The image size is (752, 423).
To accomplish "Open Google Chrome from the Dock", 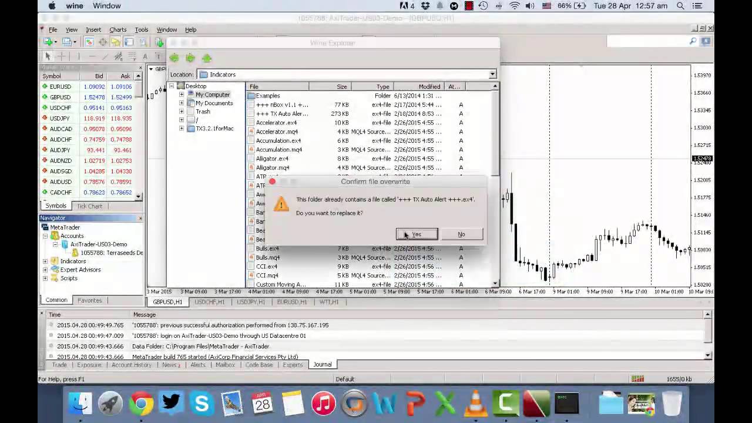I will (141, 404).
